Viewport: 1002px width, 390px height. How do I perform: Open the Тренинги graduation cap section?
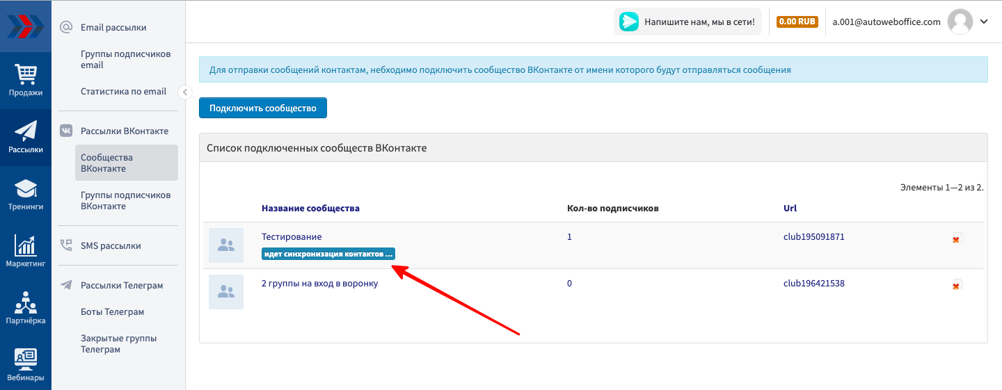pos(26,195)
